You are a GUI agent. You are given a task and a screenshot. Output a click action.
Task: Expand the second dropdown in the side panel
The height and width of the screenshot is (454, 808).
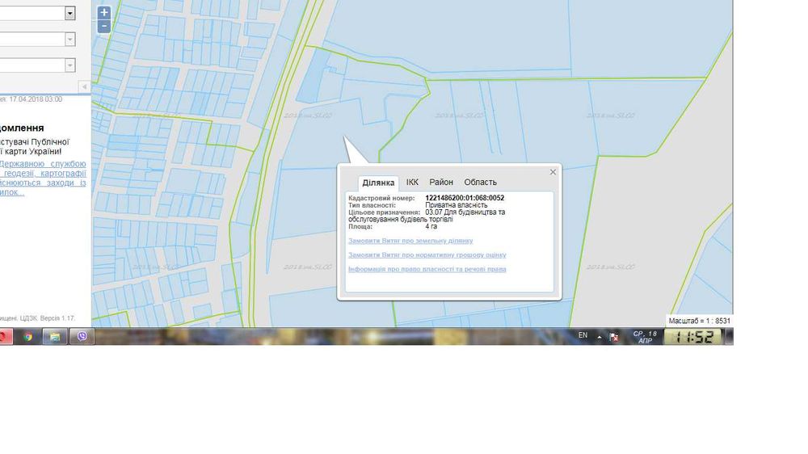(x=70, y=39)
